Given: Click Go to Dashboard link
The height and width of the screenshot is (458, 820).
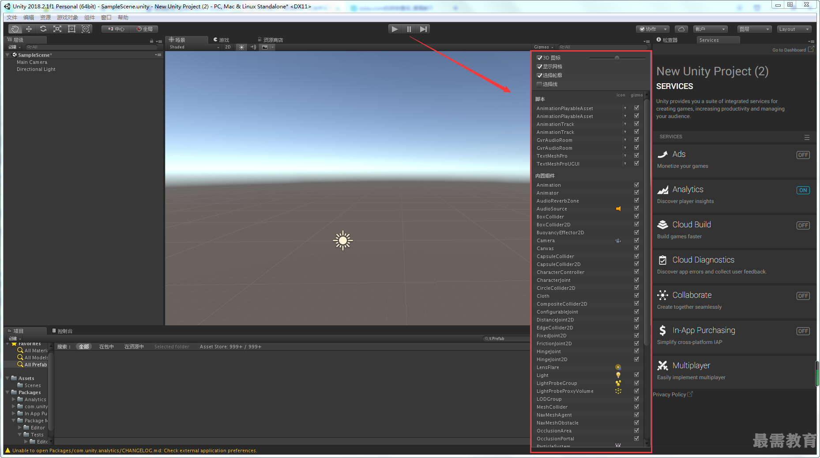Looking at the screenshot, I should pyautogui.click(x=793, y=50).
